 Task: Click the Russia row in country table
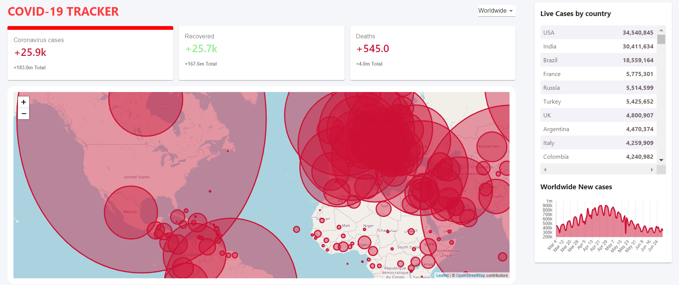598,88
